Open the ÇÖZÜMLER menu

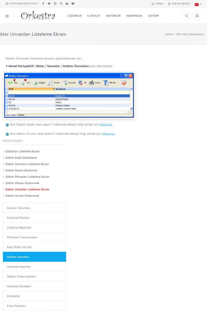(x=75, y=16)
